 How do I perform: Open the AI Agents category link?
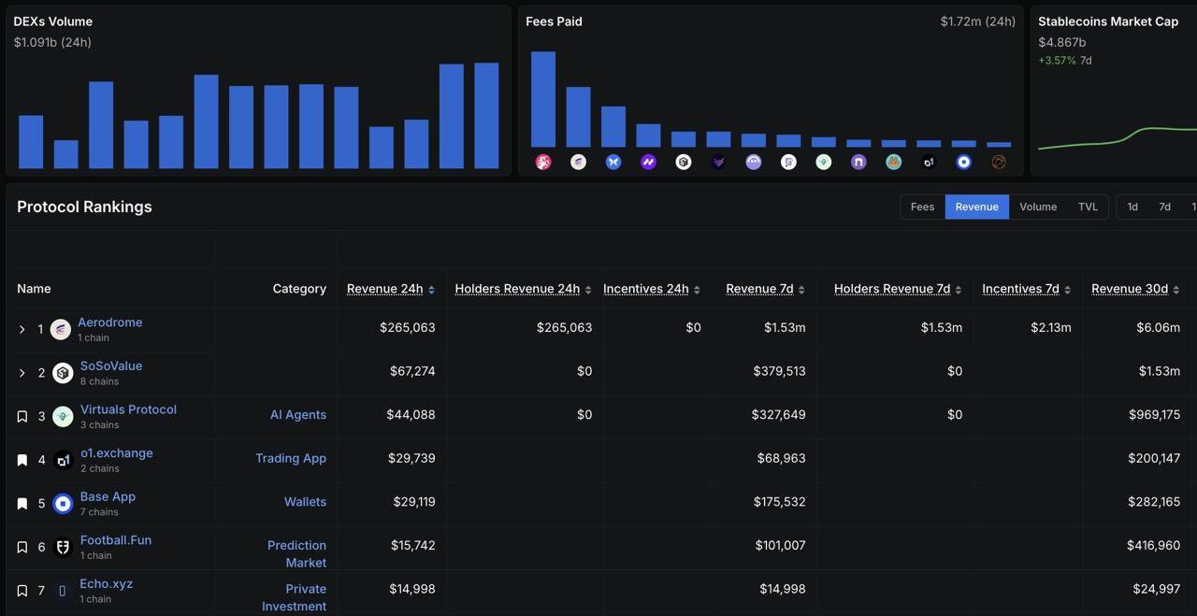coord(297,415)
